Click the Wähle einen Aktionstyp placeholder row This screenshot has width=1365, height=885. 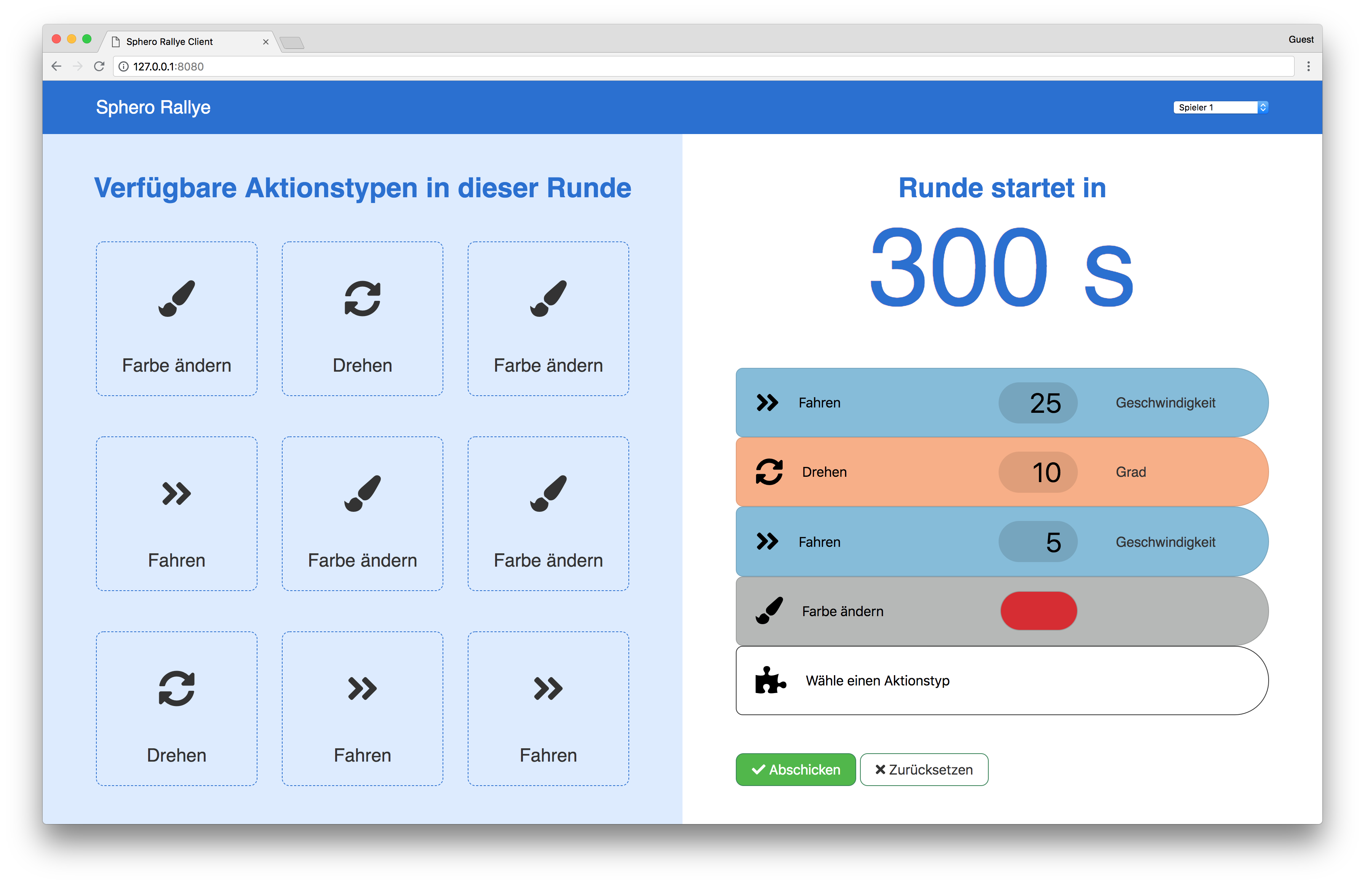click(x=1001, y=681)
